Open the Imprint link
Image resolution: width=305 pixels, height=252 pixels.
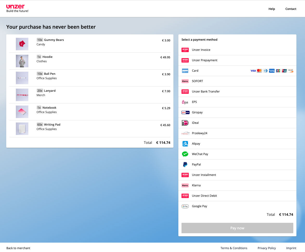click(x=291, y=248)
